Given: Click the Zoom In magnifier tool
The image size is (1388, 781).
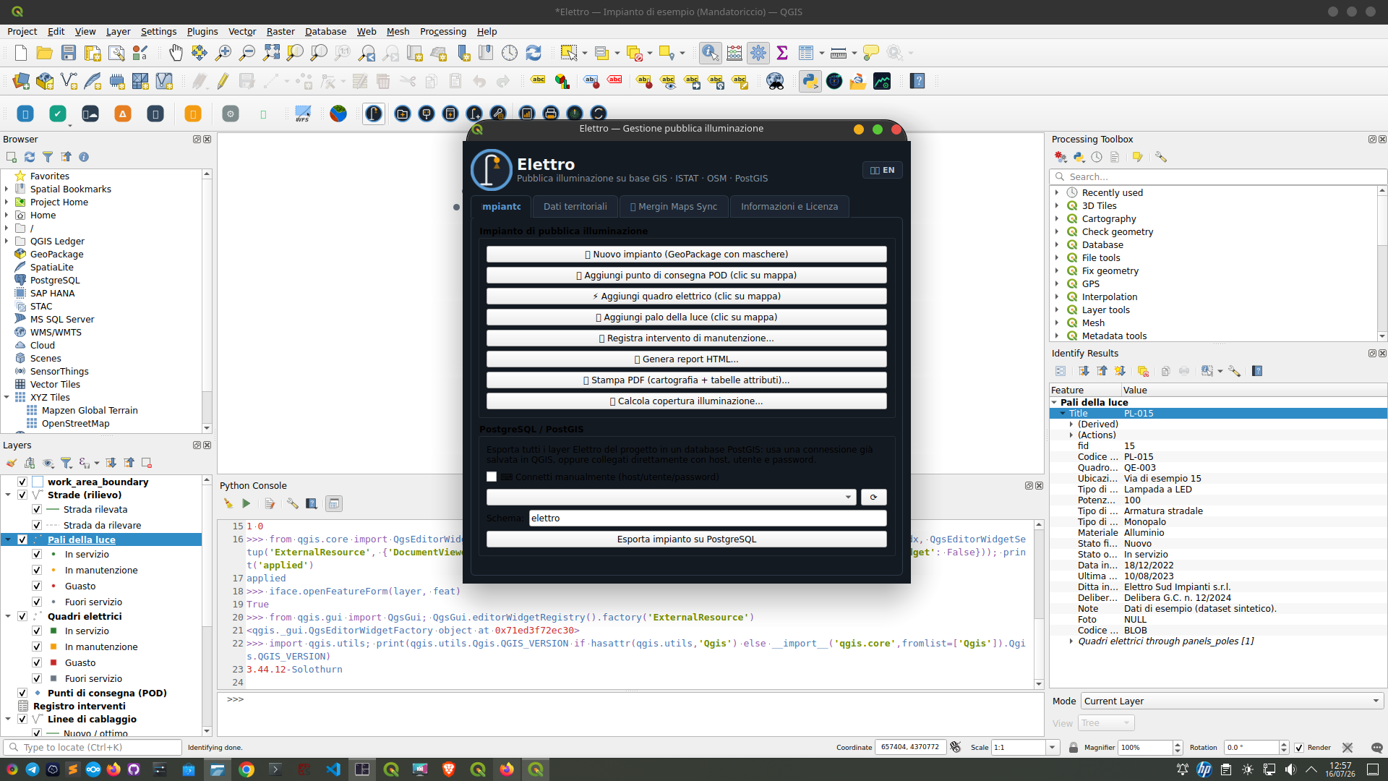Looking at the screenshot, I should 223,53.
